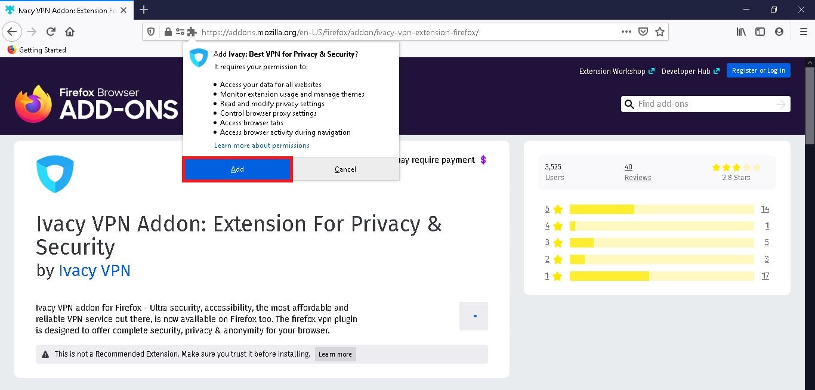Open a new tab with plus button

[x=144, y=10]
